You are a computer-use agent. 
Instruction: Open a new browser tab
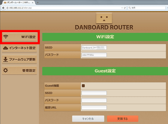(37, 3)
